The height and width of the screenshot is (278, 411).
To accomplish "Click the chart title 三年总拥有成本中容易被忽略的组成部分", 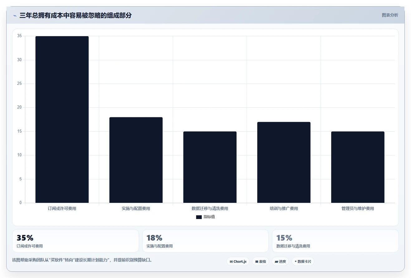I will tap(75, 15).
